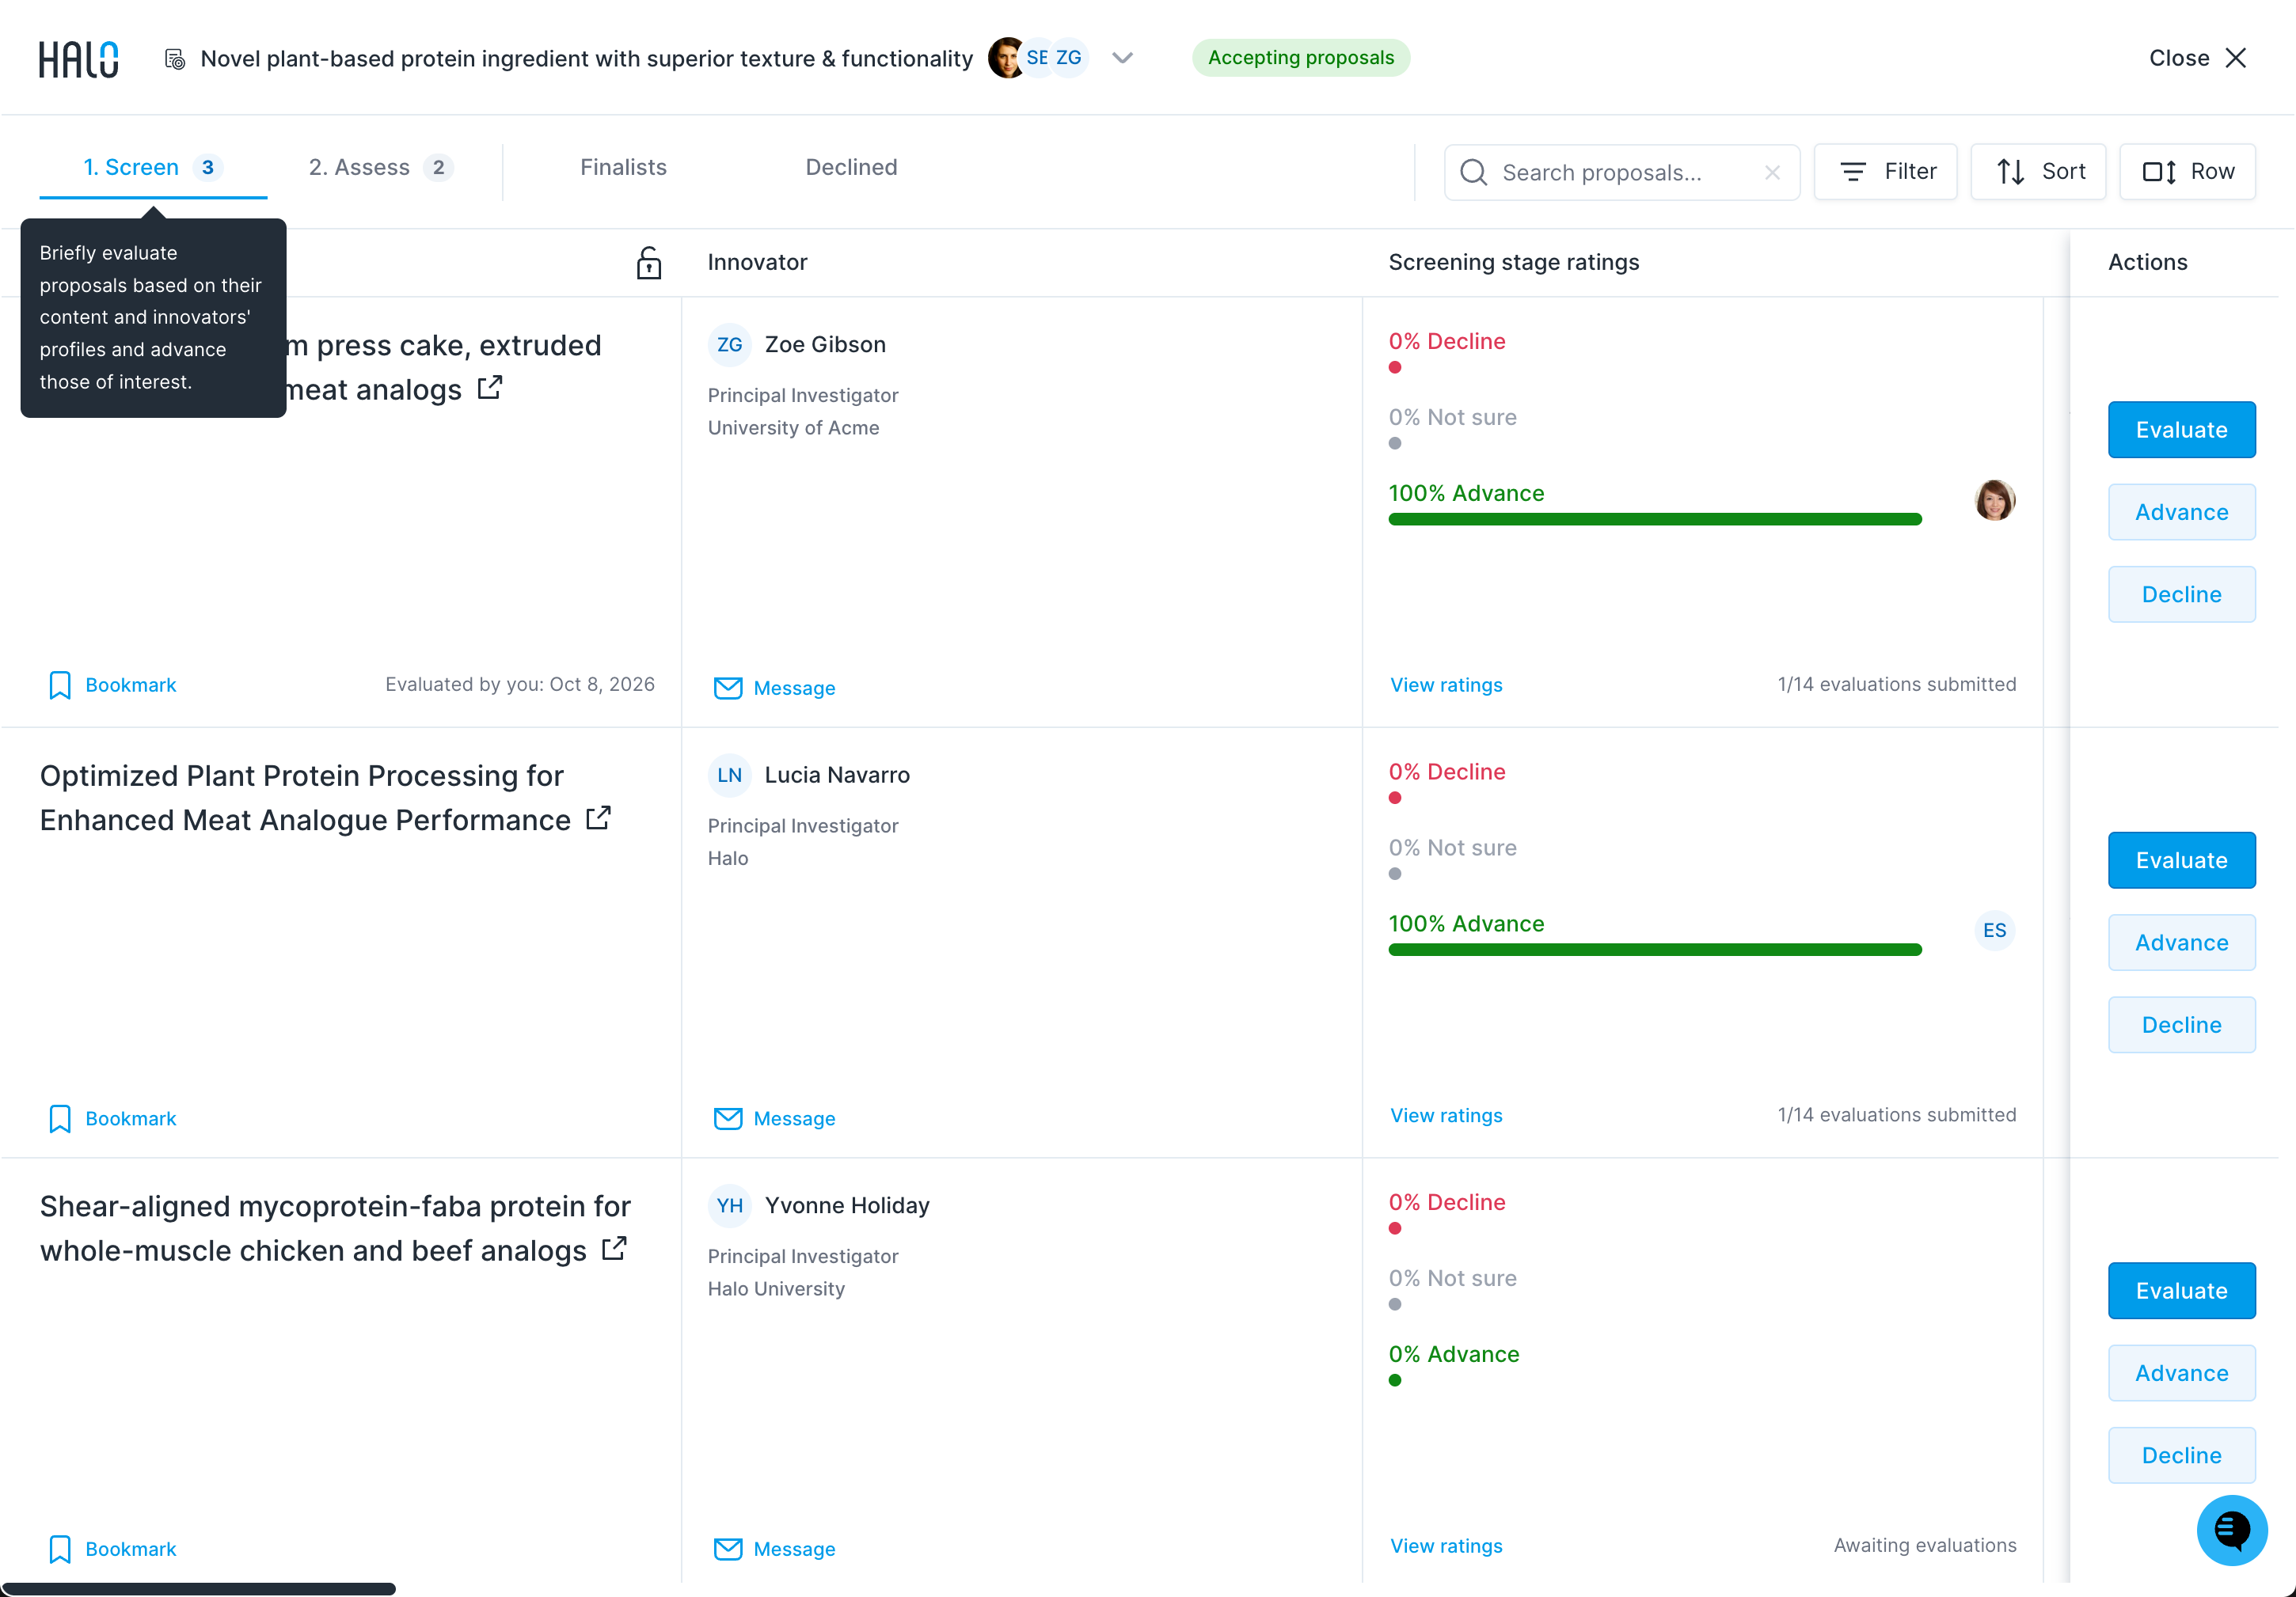Viewport: 2296px width, 1597px height.
Task: Click the horizontal scrollbar at the bottom
Action: (x=199, y=1589)
